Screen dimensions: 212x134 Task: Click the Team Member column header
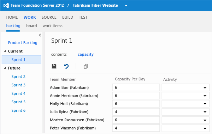[x=63, y=79]
